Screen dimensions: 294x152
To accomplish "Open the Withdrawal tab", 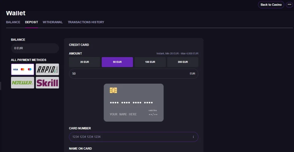I will point(53,22).
